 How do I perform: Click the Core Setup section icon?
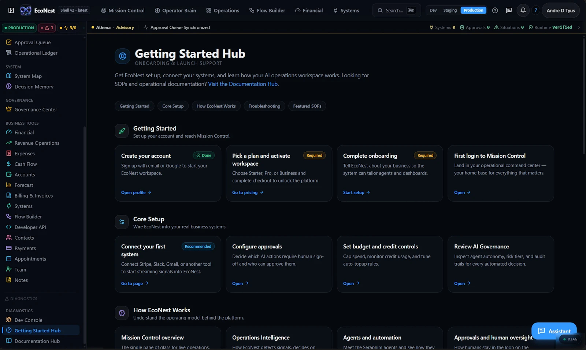coord(122,222)
